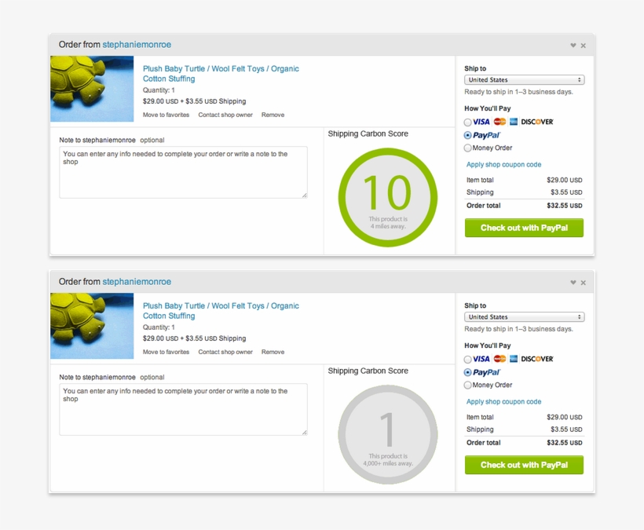Click the note text area in bottom order
The width and height of the screenshot is (644, 530).
(183, 410)
